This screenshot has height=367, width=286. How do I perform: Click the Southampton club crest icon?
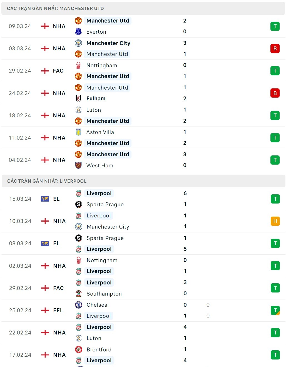tap(79, 294)
